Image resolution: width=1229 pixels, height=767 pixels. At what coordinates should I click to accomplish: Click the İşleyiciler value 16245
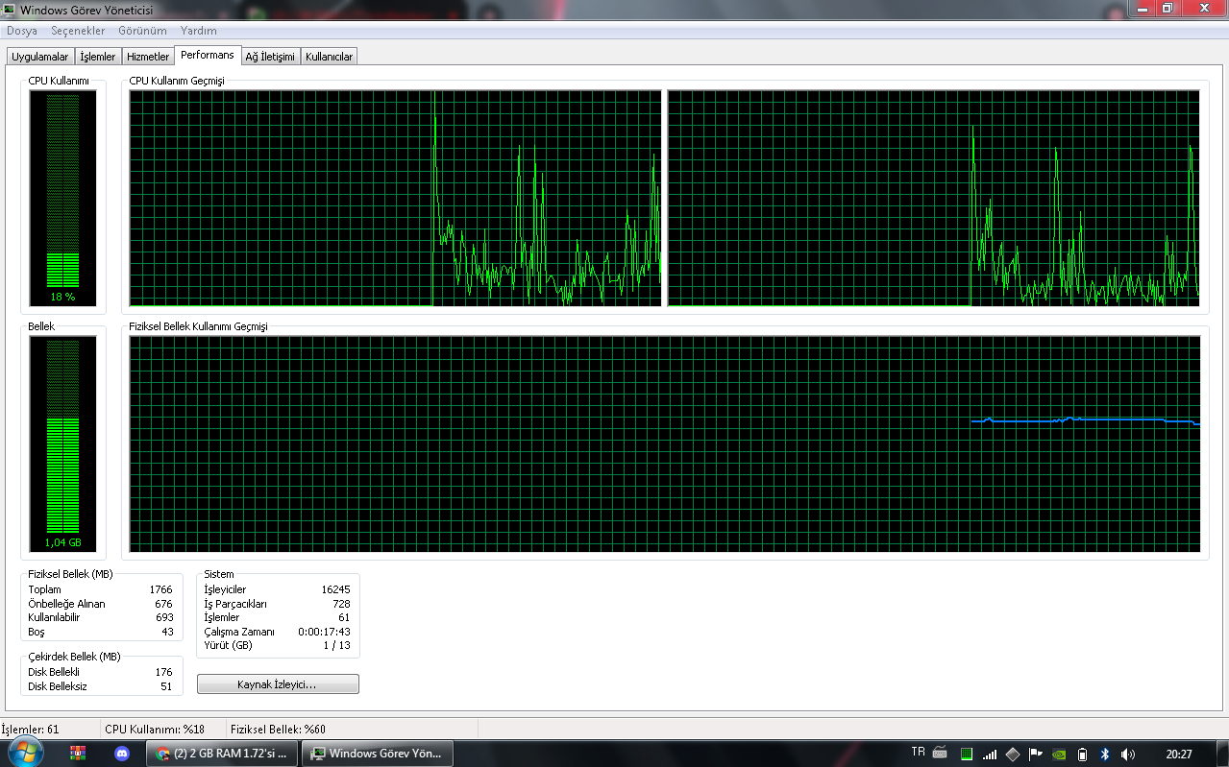335,589
